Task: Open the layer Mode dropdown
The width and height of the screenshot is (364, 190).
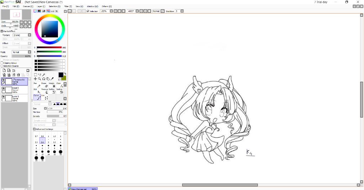Action: pos(30,52)
